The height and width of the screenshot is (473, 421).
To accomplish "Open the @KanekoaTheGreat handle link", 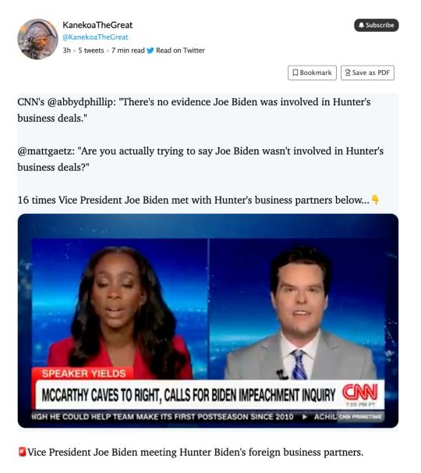I will pos(95,37).
